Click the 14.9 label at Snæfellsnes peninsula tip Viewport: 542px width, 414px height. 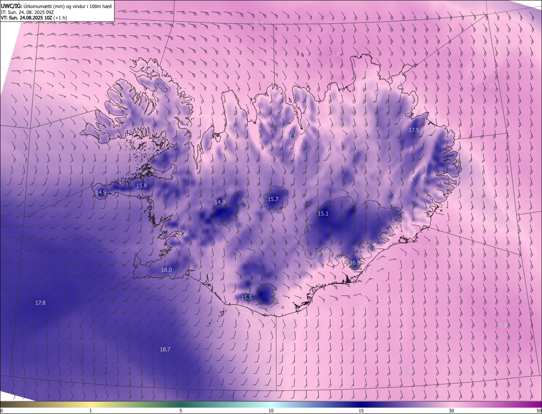pos(101,192)
